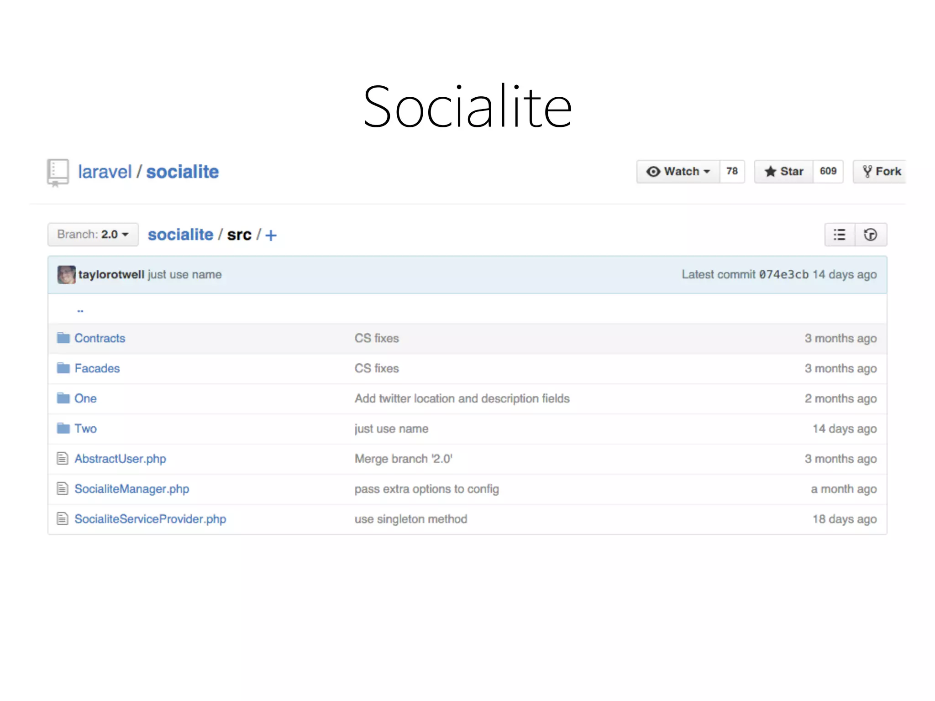This screenshot has height=701, width=935.
Task: Click the AbstractUser.php file icon
Action: point(63,458)
